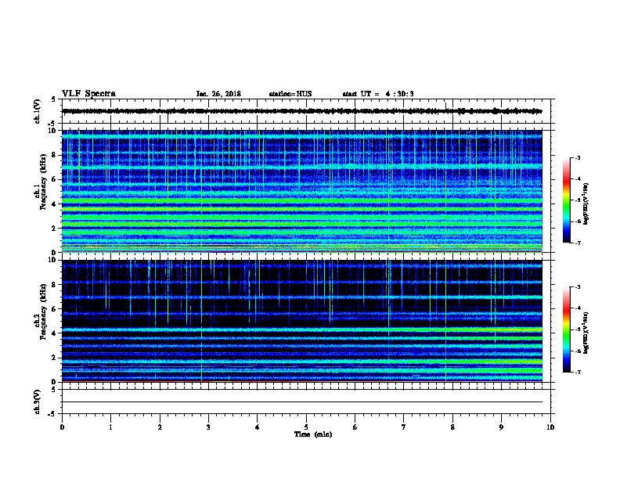Click the ch.2 color scale log(PSD) unit label
The image size is (620, 479).
pyautogui.click(x=586, y=333)
